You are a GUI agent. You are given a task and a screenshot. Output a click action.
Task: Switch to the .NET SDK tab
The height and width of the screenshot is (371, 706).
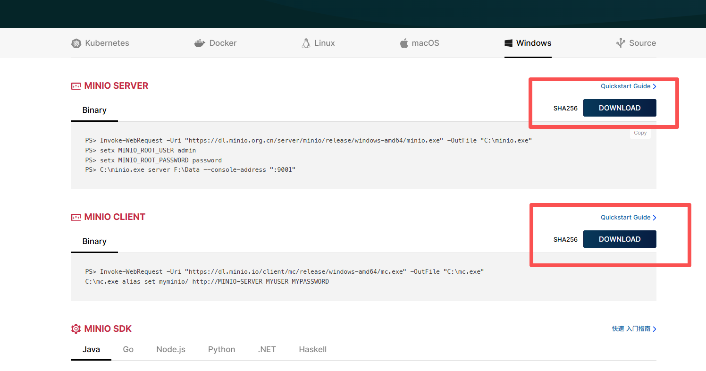click(x=267, y=350)
